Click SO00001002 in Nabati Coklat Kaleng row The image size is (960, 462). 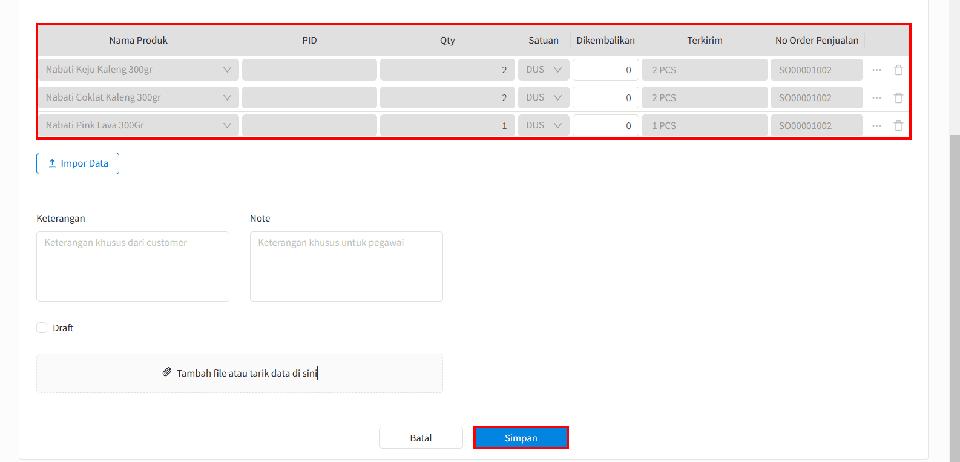(x=817, y=97)
